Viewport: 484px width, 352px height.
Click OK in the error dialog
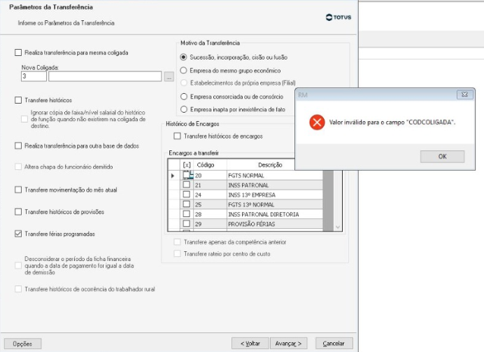pyautogui.click(x=442, y=157)
